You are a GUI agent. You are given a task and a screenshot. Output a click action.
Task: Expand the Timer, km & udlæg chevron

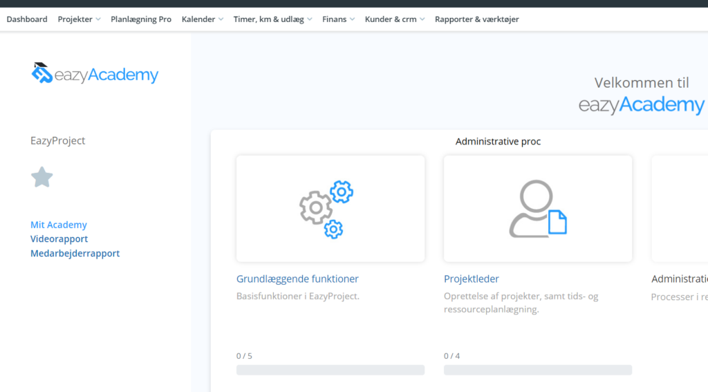[310, 19]
